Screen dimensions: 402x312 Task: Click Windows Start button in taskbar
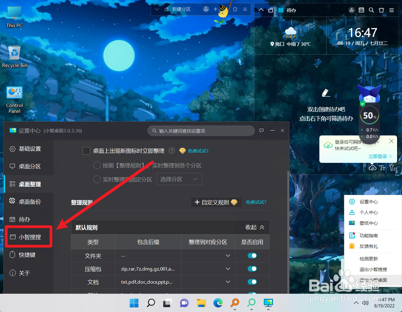[134, 303]
